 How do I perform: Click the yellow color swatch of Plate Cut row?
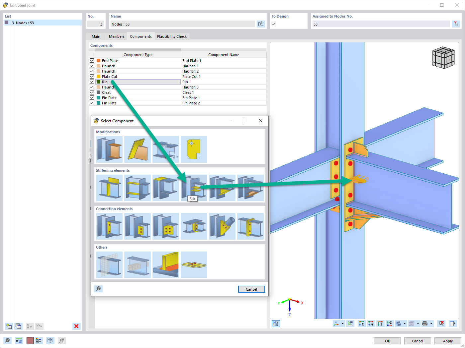[x=98, y=77]
